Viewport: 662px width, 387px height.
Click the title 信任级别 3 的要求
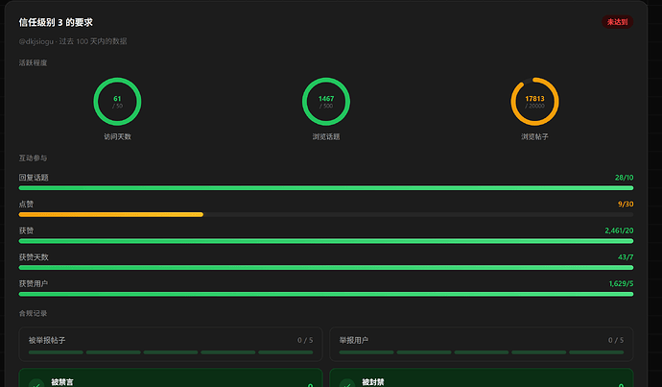point(56,22)
